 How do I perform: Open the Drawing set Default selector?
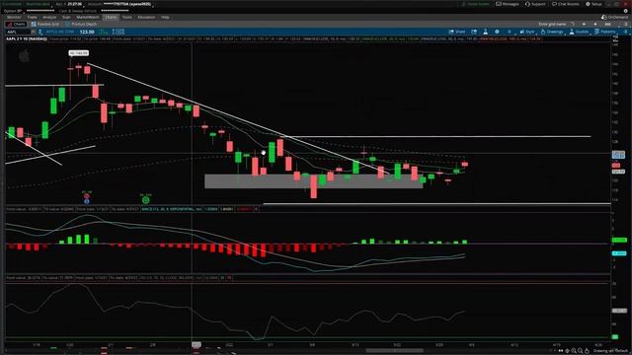[610, 351]
